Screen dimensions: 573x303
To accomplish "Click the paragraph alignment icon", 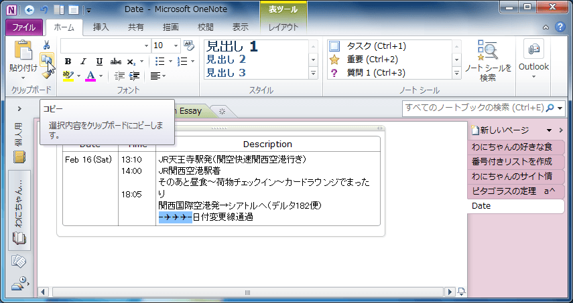I will [155, 76].
